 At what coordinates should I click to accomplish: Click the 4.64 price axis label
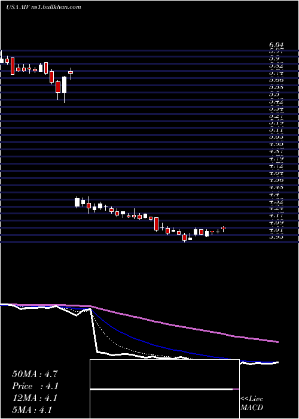(276, 173)
